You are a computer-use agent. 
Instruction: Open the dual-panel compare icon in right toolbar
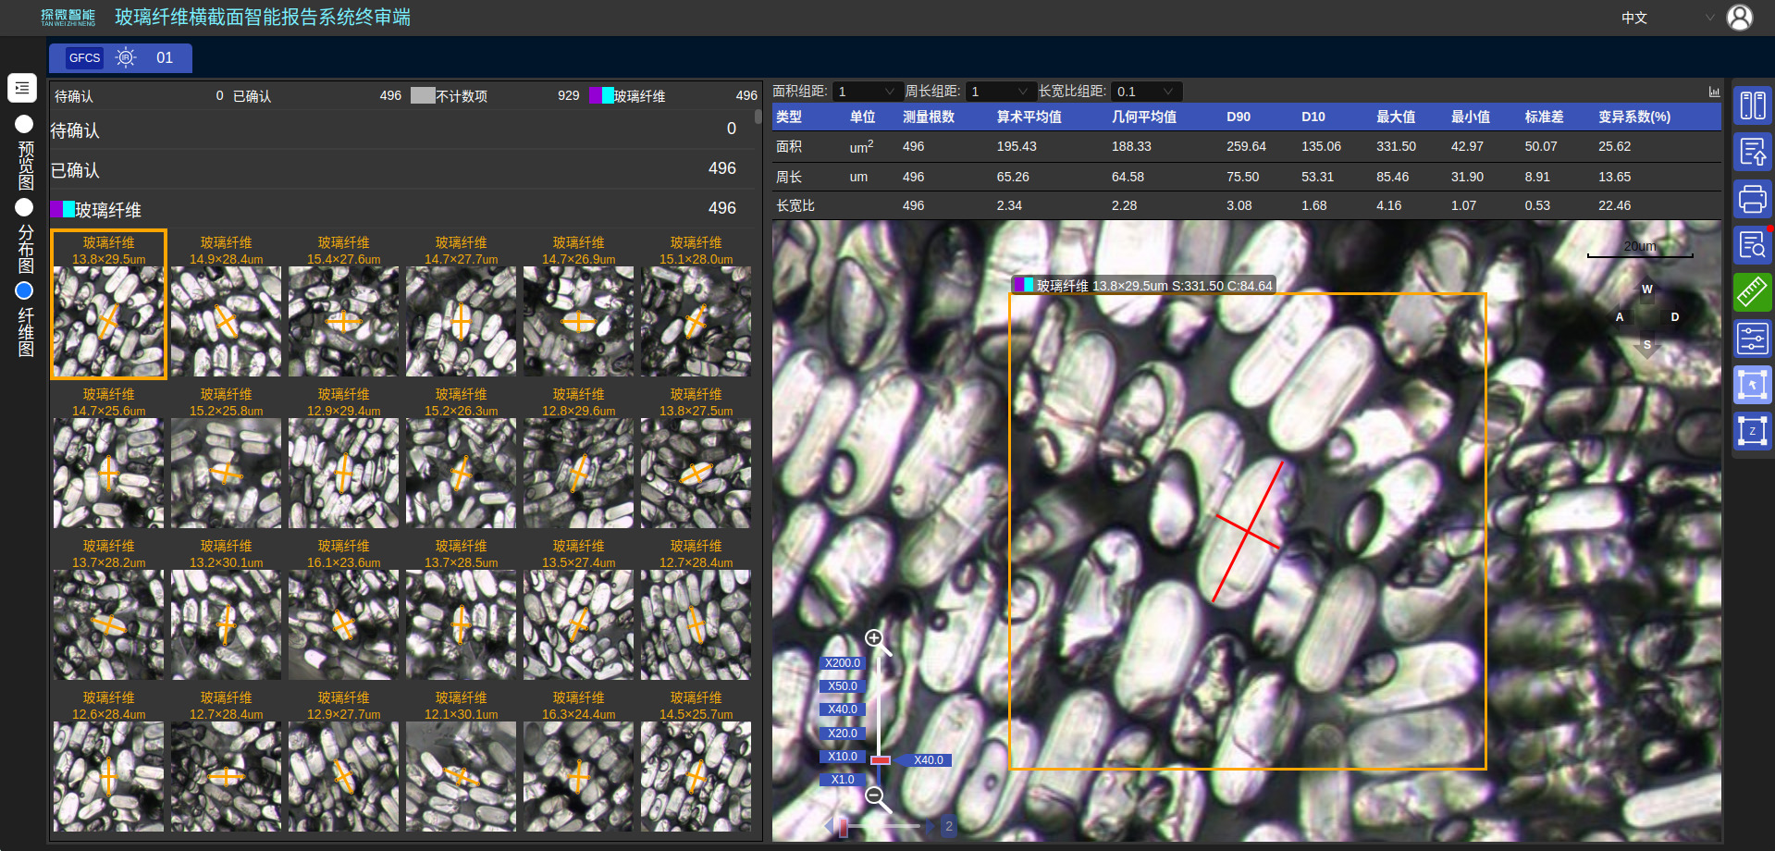pyautogui.click(x=1752, y=105)
